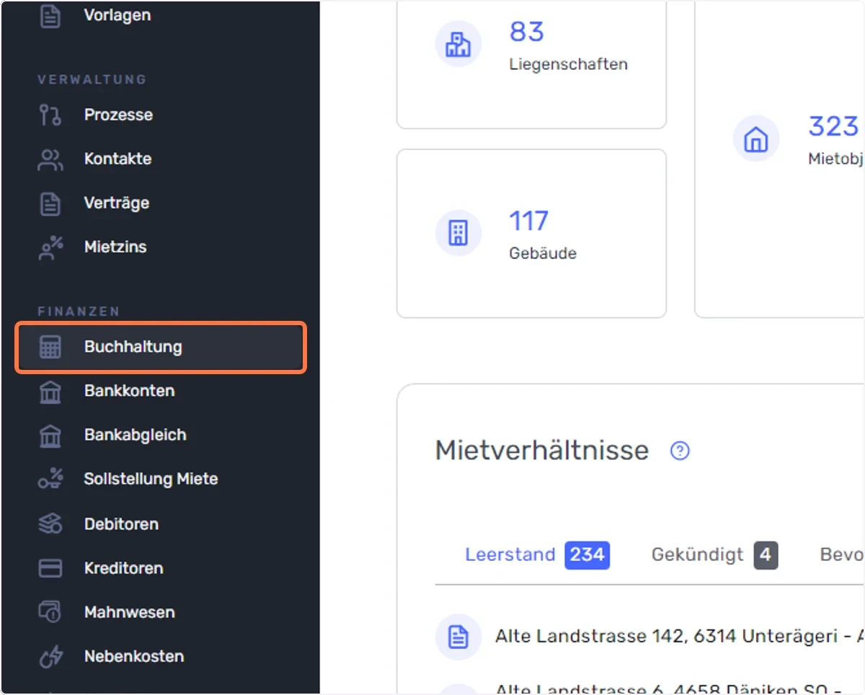The image size is (865, 695).
Task: Click the Bankkonten bank icon
Action: pos(50,391)
